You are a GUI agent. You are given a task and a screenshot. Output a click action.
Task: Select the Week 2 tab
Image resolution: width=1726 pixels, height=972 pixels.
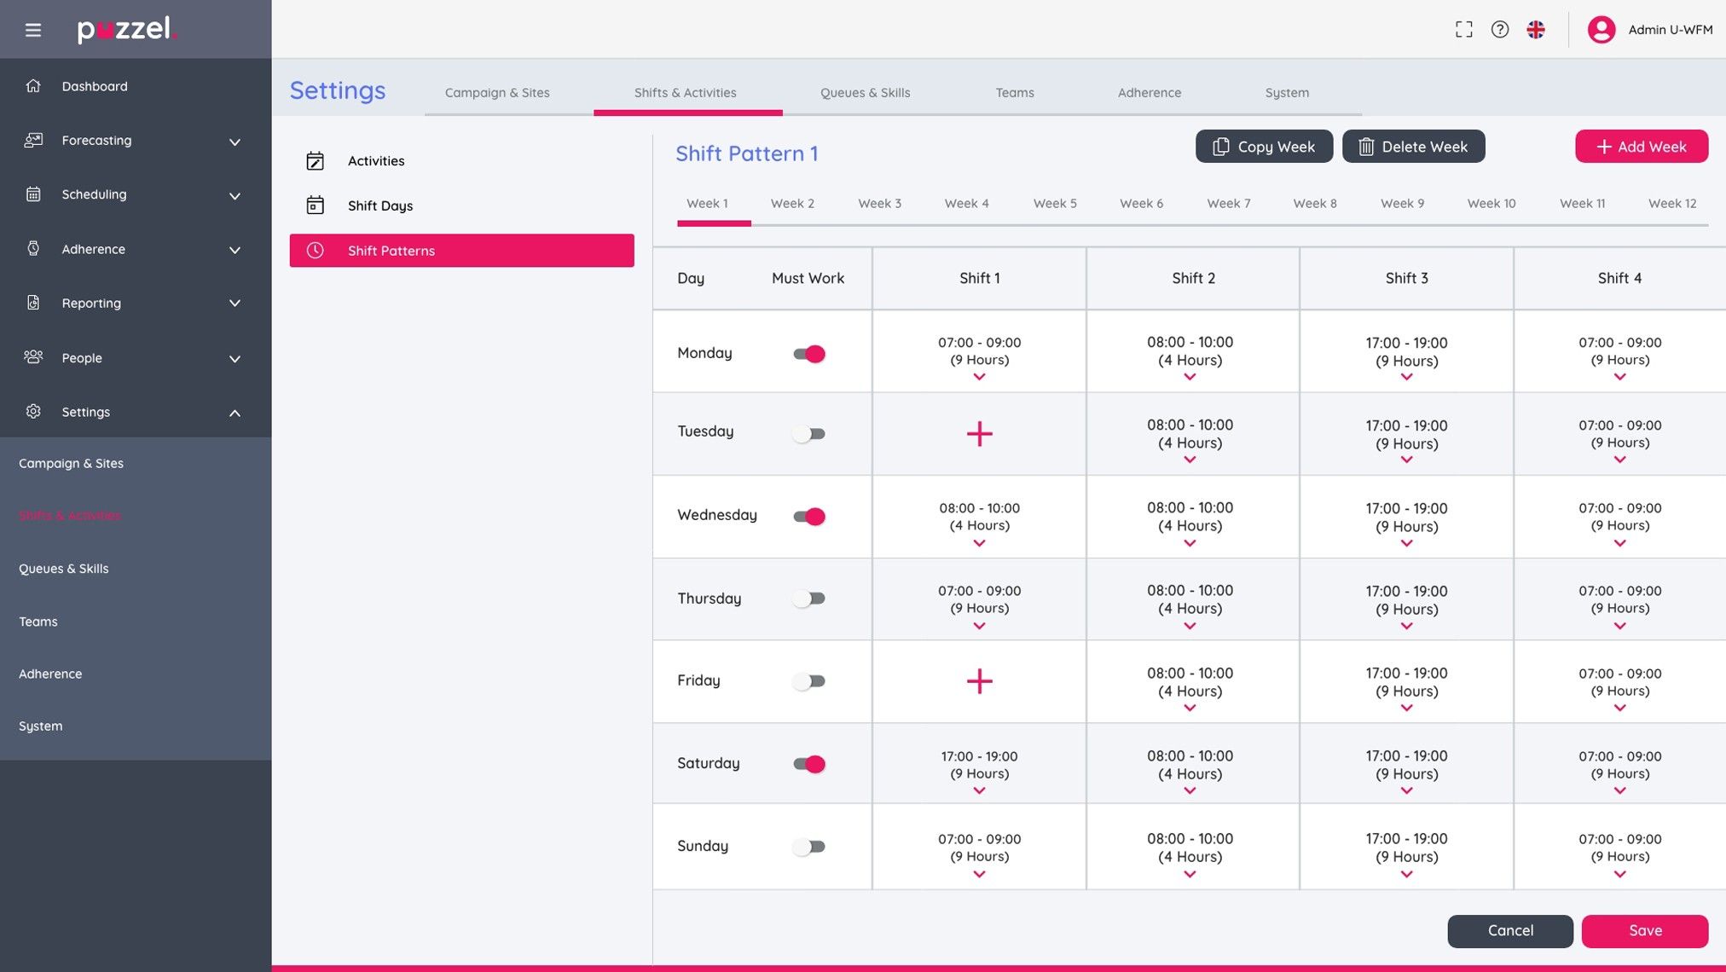tap(792, 204)
